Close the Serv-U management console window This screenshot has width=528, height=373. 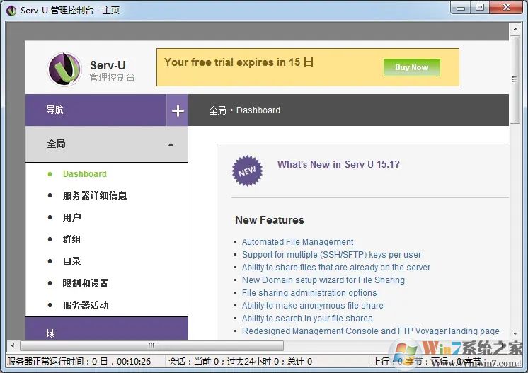[506, 8]
